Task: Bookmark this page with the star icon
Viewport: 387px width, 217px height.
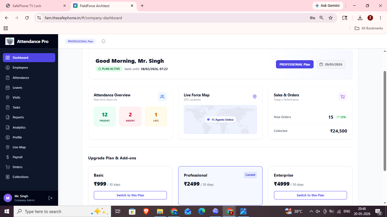Action: pos(331,18)
